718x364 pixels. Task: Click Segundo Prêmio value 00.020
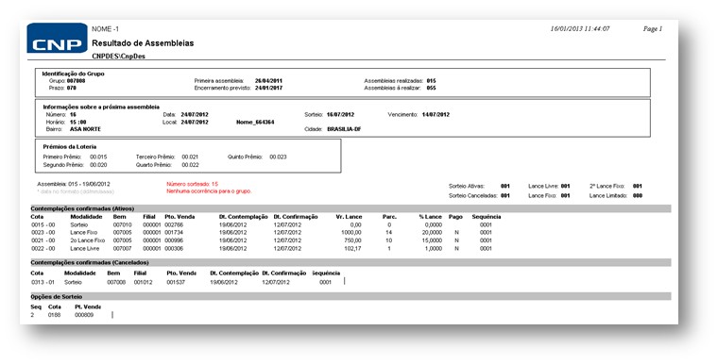98,165
